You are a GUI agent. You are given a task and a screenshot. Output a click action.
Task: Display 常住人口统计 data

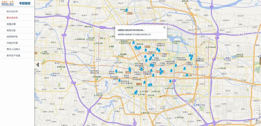[13, 49]
